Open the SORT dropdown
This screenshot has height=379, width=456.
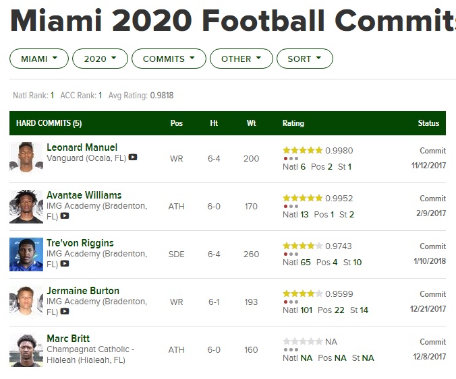pyautogui.click(x=304, y=59)
